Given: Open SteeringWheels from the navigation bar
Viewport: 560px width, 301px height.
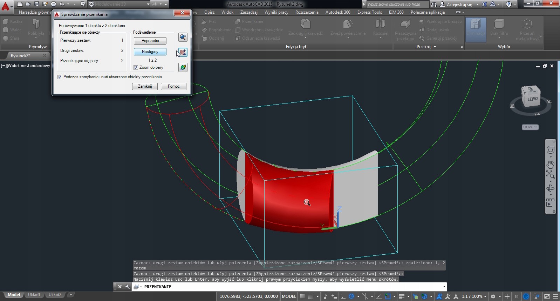Looking at the screenshot, I should click(x=550, y=150).
